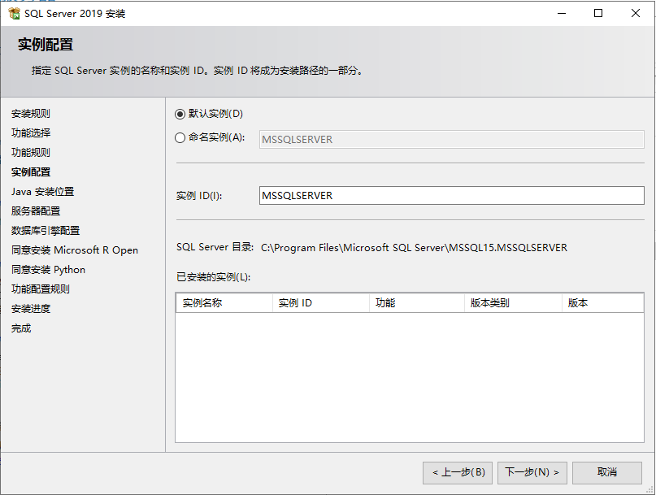The width and height of the screenshot is (656, 495).
Task: Click the 实例 ID input field
Action: tap(451, 196)
